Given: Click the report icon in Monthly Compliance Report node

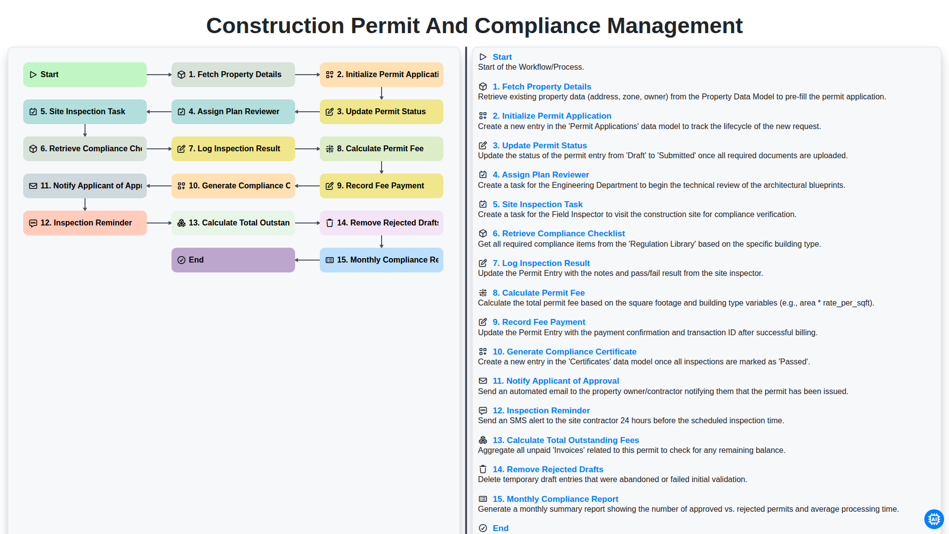Looking at the screenshot, I should (x=330, y=260).
